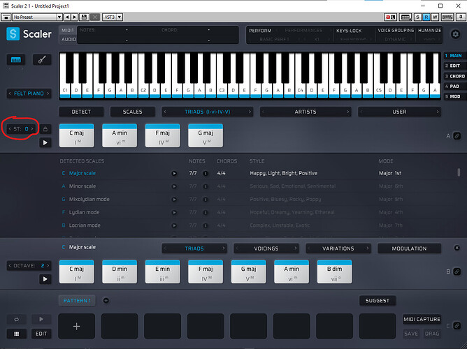Preview the C Major scale
This screenshot has height=349, width=467.
174,173
